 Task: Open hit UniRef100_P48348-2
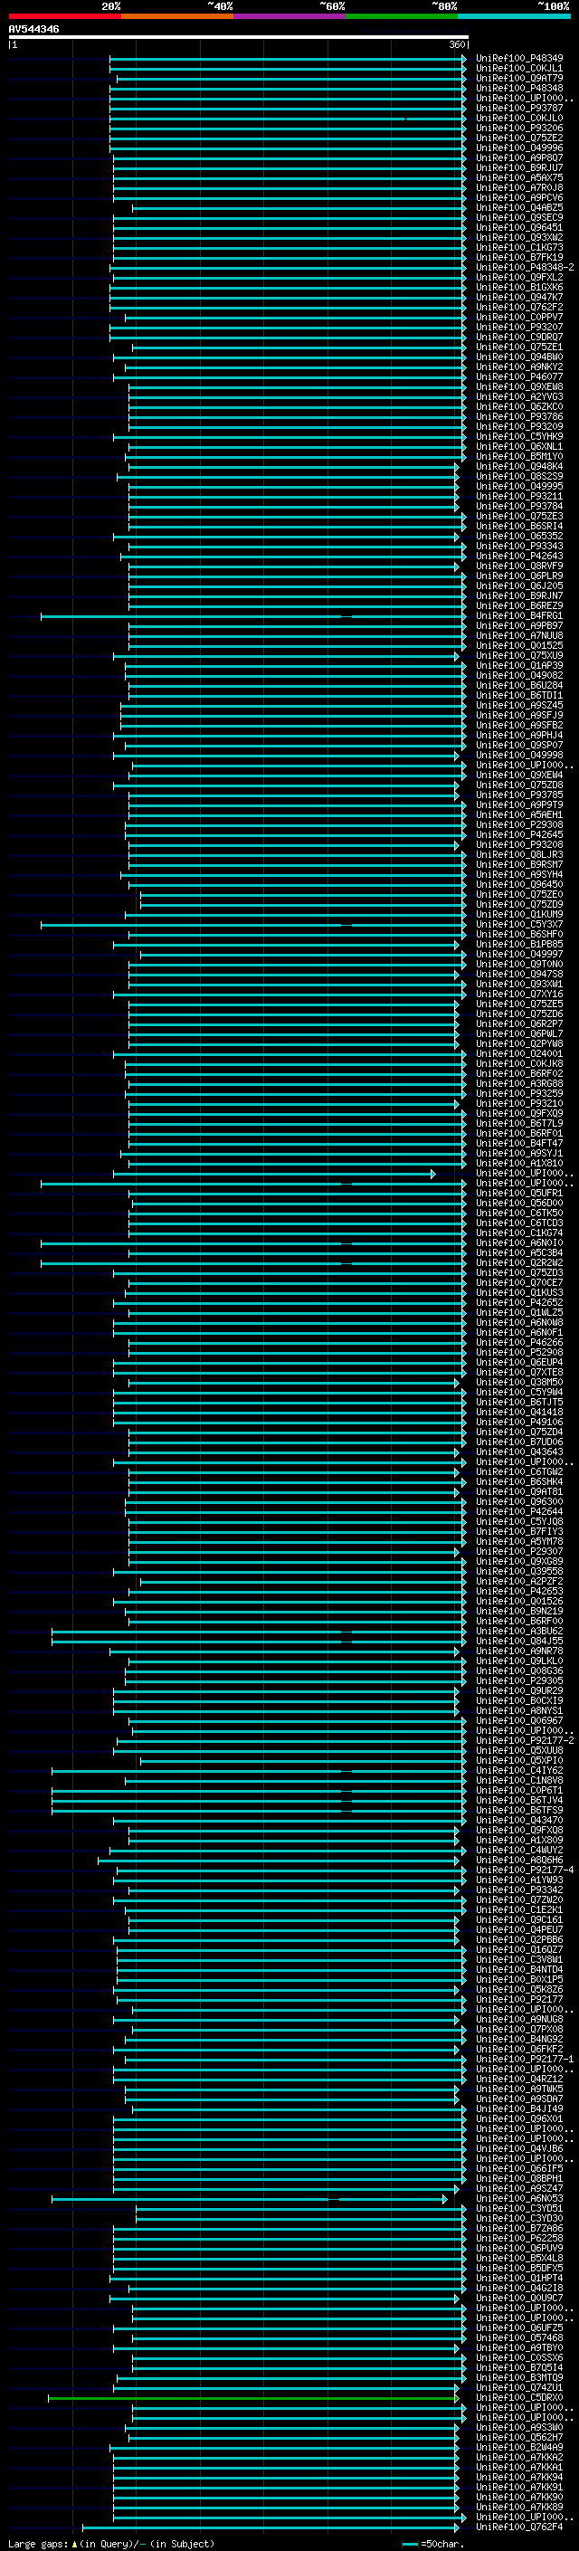[525, 267]
